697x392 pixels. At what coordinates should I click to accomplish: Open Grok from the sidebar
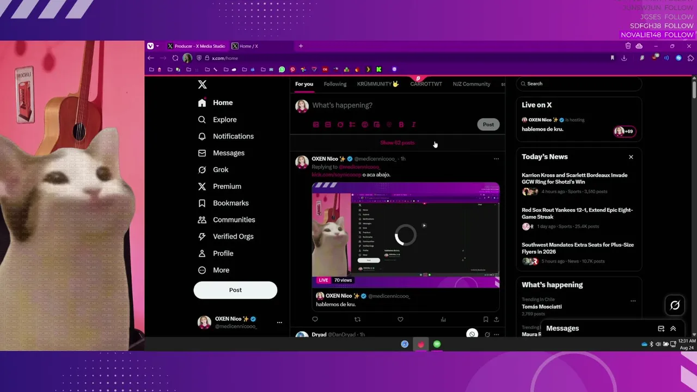[213, 170]
